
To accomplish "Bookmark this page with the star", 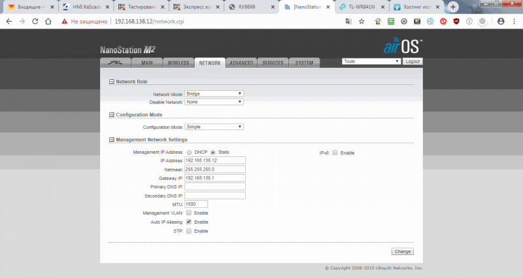I will pos(362,22).
